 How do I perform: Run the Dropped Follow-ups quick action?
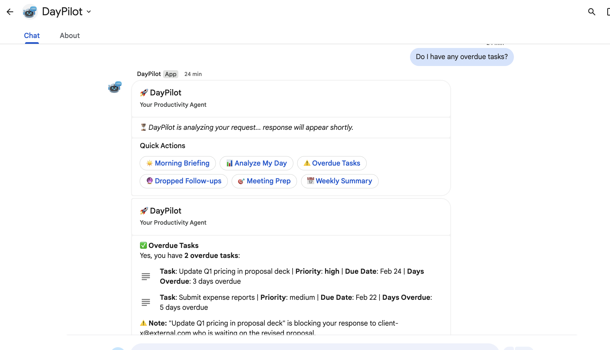184,181
